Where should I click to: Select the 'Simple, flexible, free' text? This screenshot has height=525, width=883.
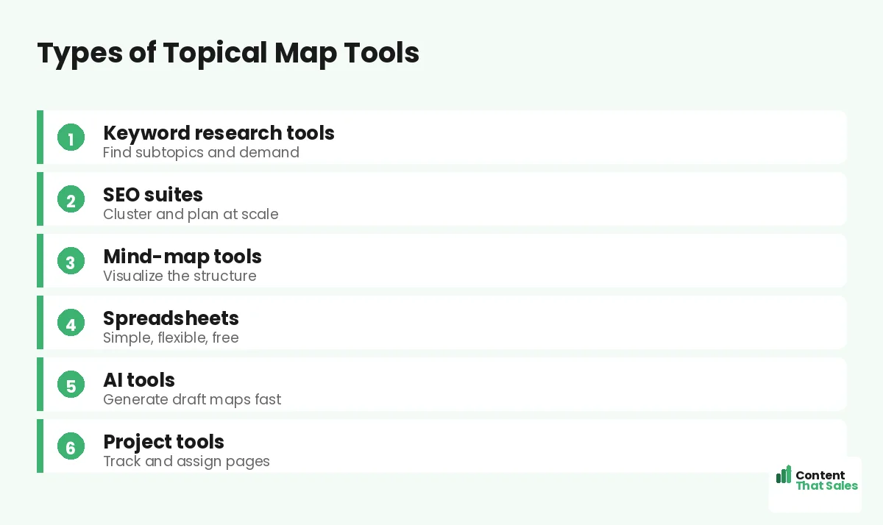point(171,338)
